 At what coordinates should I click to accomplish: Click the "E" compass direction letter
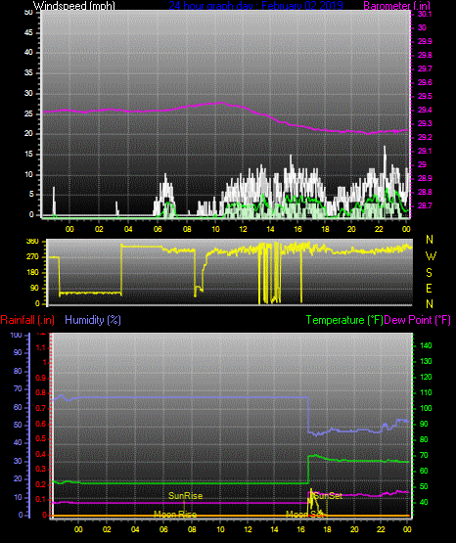429,288
